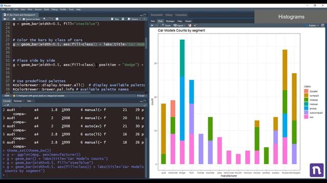Open the Edit menu
Viewport: 327px width, 183px height.
tap(9, 10)
